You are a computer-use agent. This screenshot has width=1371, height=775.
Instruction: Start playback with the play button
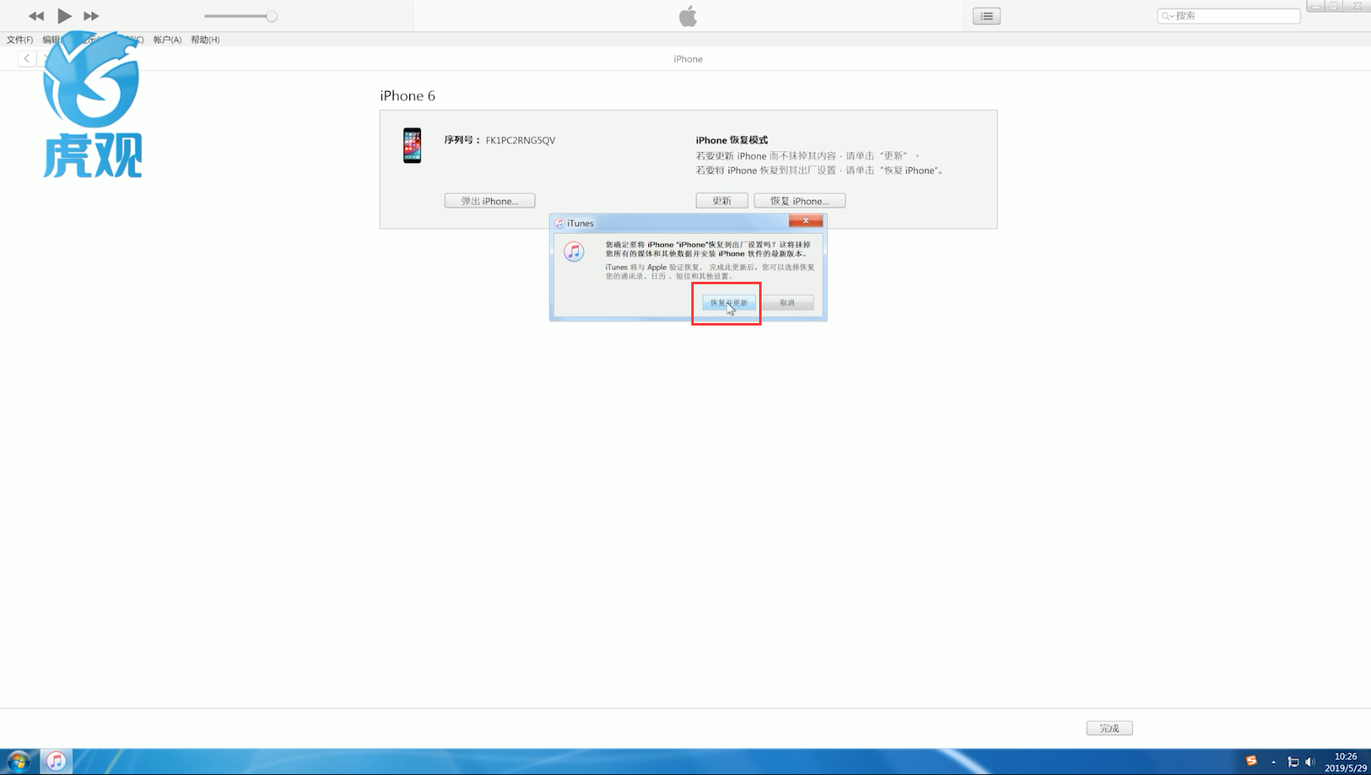[x=64, y=16]
